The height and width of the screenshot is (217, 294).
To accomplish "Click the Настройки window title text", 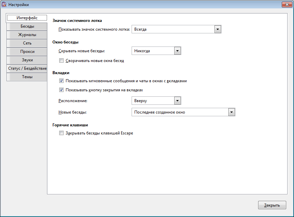I will [x=19, y=5].
